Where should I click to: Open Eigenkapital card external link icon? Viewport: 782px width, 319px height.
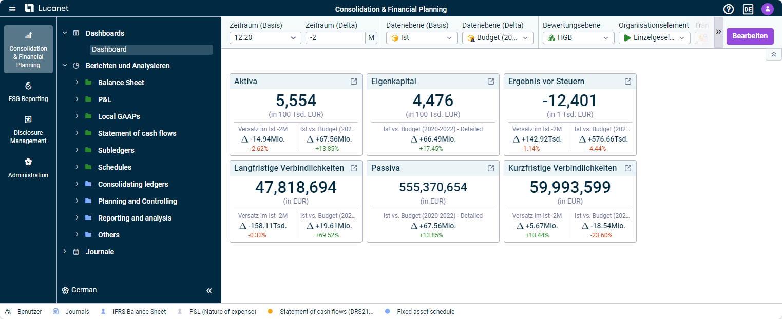pyautogui.click(x=491, y=82)
